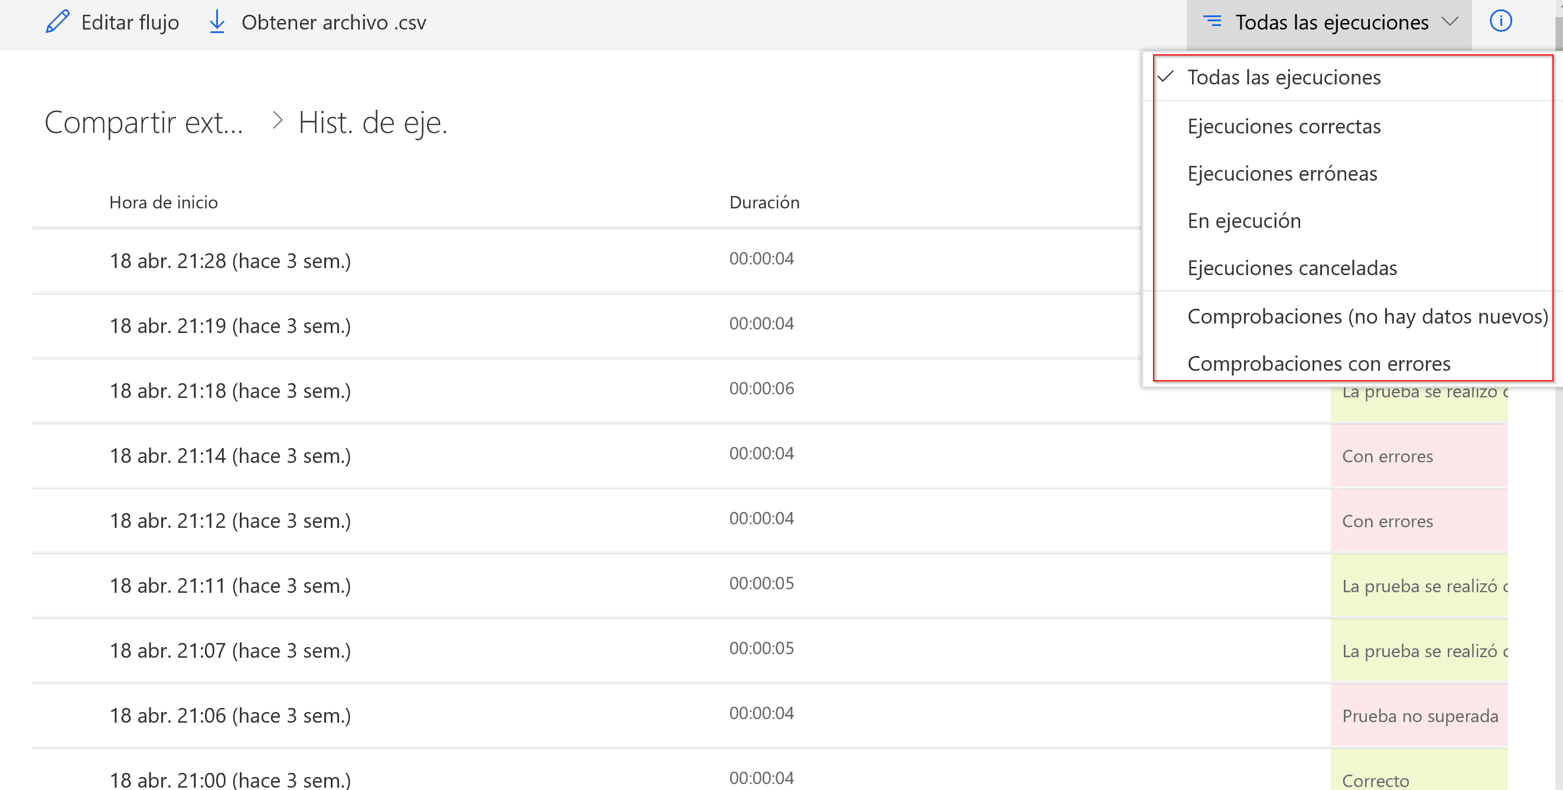The width and height of the screenshot is (1563, 790).
Task: Open the Compartir ext... breadcrumb link
Action: pos(144,122)
